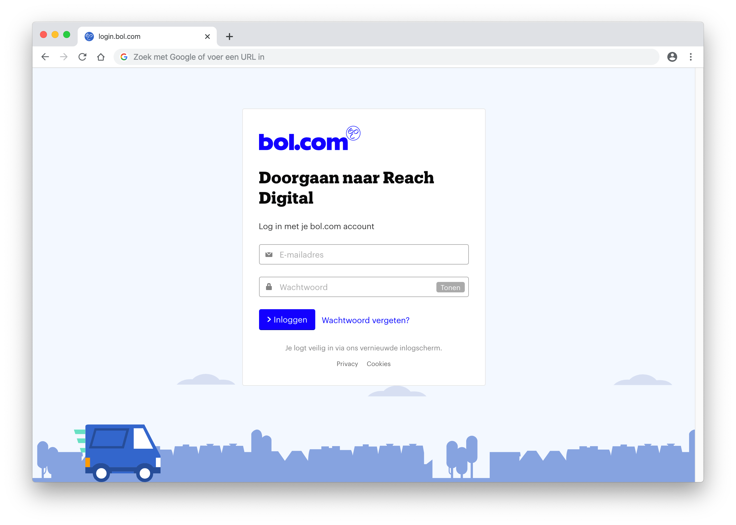
Task: Close the login.bol.com tab
Action: pyautogui.click(x=207, y=37)
